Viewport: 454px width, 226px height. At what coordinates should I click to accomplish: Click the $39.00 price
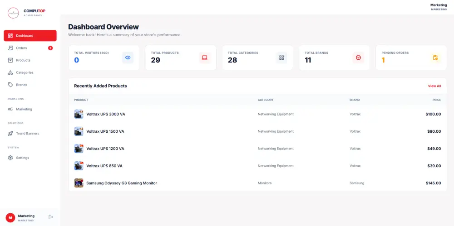click(434, 166)
